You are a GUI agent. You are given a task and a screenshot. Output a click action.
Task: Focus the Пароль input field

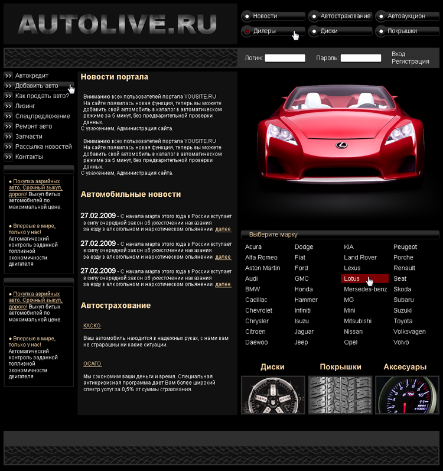coord(361,58)
